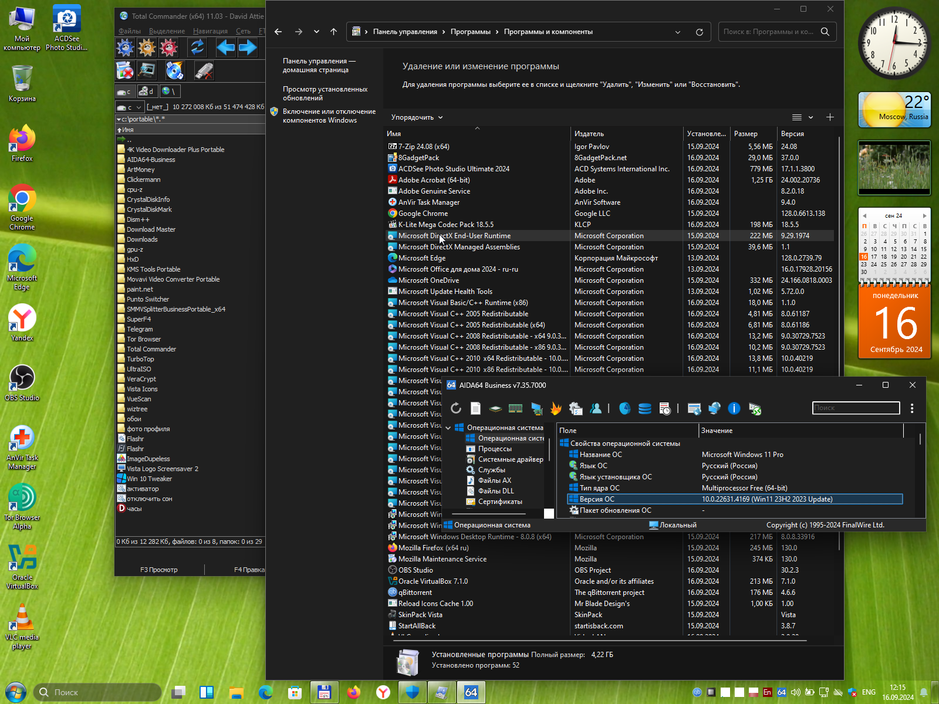Click F3 Просмотр button in Total Commander
The height and width of the screenshot is (704, 939).
(159, 570)
